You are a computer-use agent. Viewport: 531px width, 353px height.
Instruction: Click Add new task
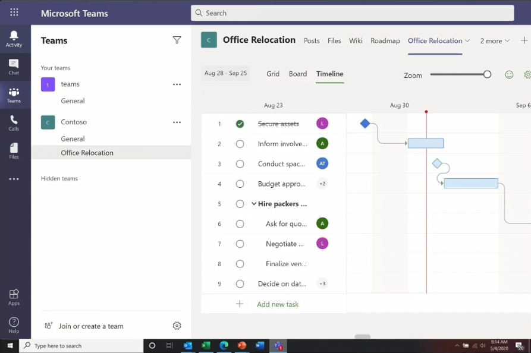[278, 304]
